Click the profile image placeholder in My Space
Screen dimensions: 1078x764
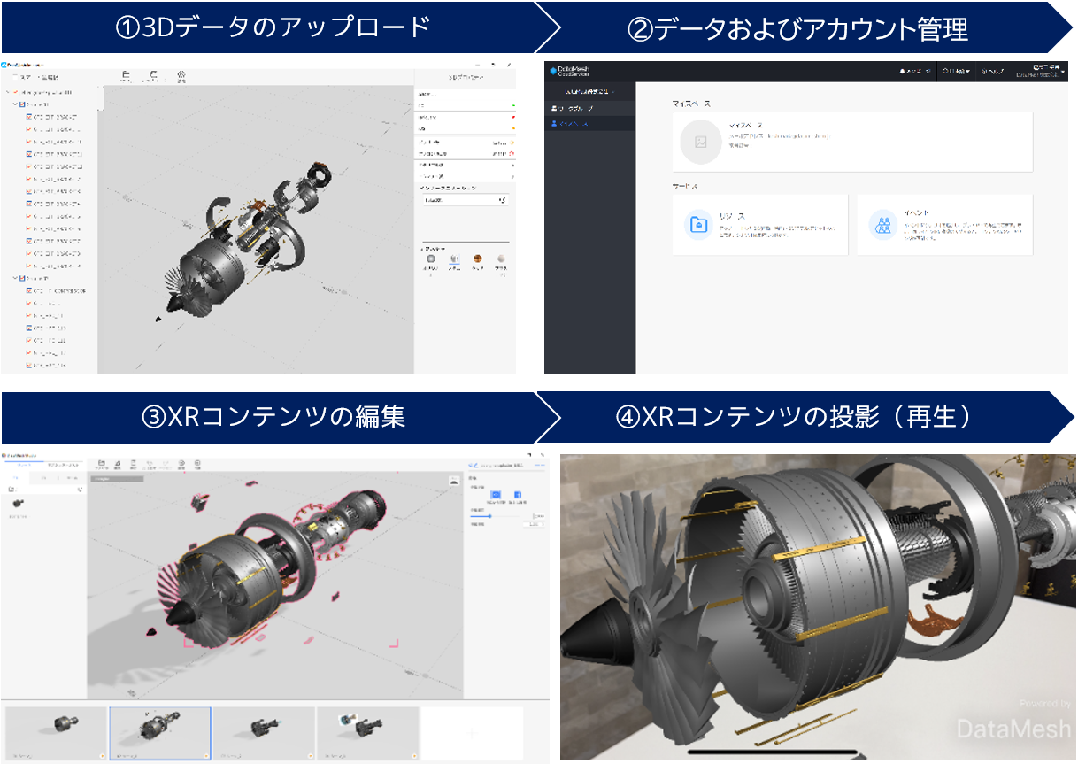pyautogui.click(x=701, y=142)
